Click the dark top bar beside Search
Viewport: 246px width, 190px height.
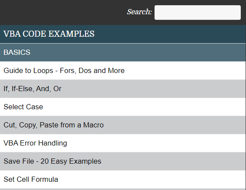click(63, 13)
